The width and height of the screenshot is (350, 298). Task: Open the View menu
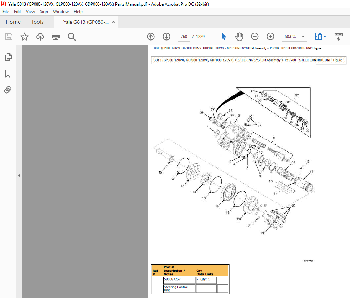point(30,12)
